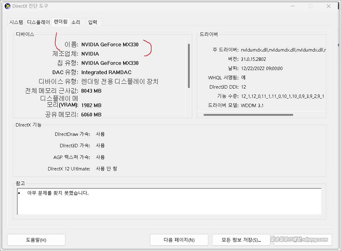The height and width of the screenshot is (251, 341).
Task: Click the 다음 페이지(N) button
Action: (179, 240)
